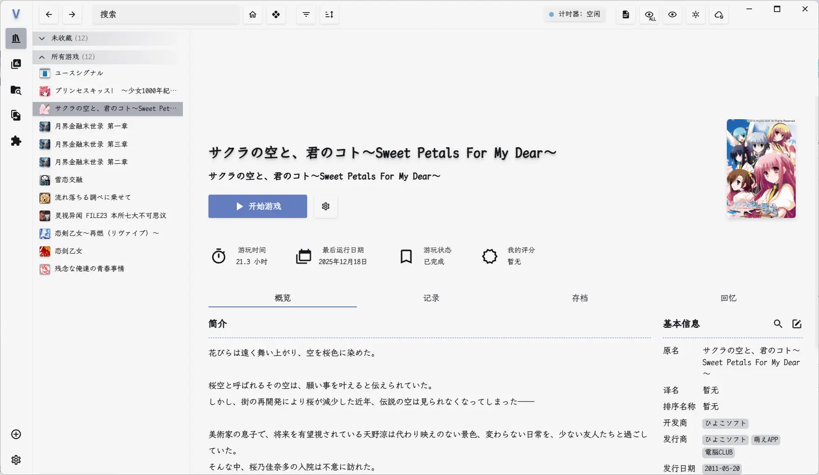Switch to the 存档 tab
The width and height of the screenshot is (819, 475).
click(x=580, y=298)
